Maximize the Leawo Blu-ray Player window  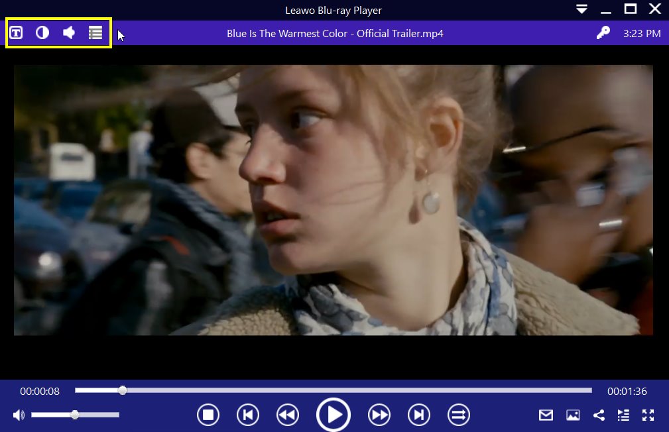pos(631,9)
